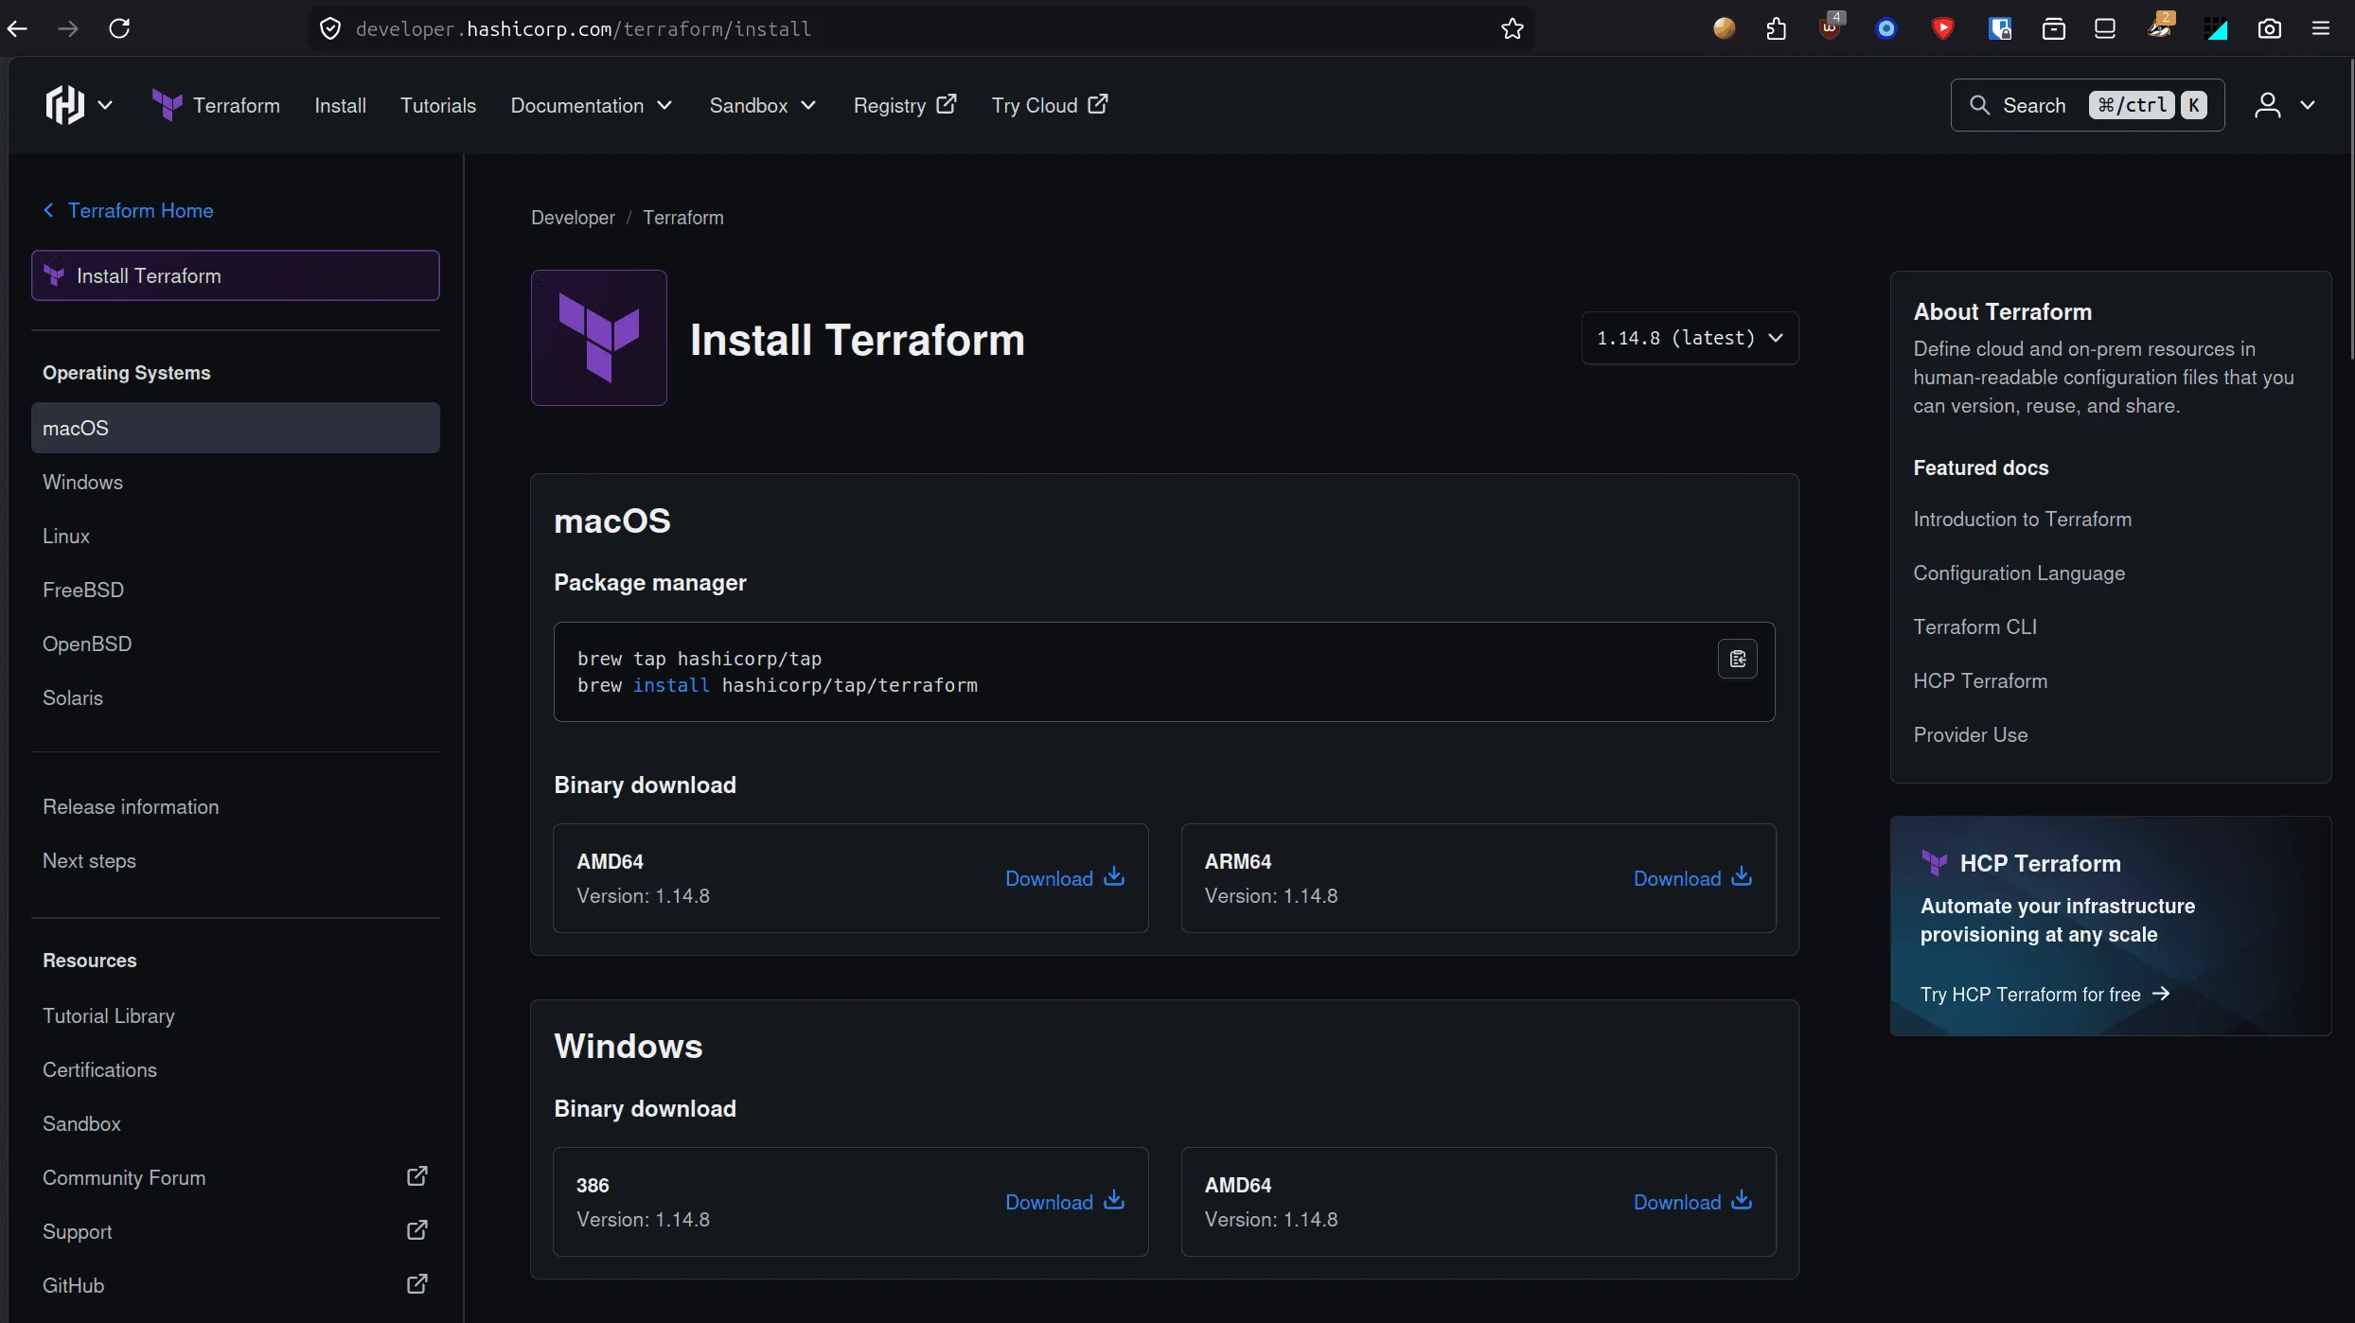The height and width of the screenshot is (1323, 2355).
Task: Open Provider Use doc
Action: pyautogui.click(x=1970, y=734)
